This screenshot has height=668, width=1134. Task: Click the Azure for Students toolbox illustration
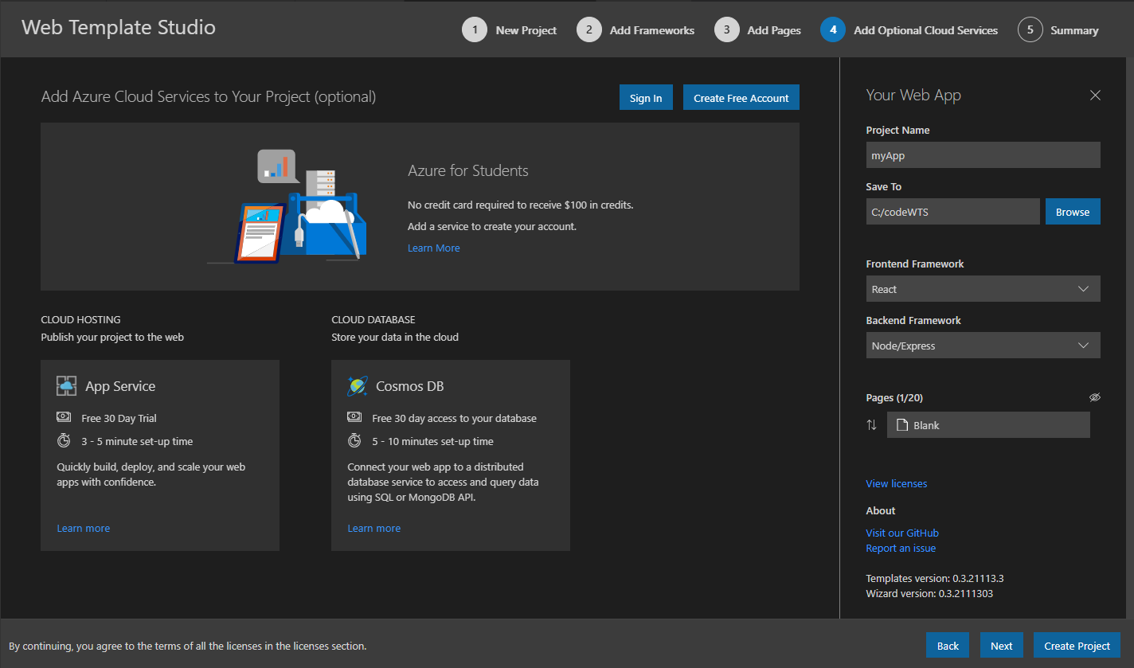click(x=287, y=206)
